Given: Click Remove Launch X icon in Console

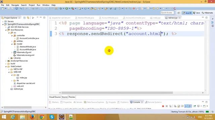Looking at the screenshot, I should tap(167, 106).
